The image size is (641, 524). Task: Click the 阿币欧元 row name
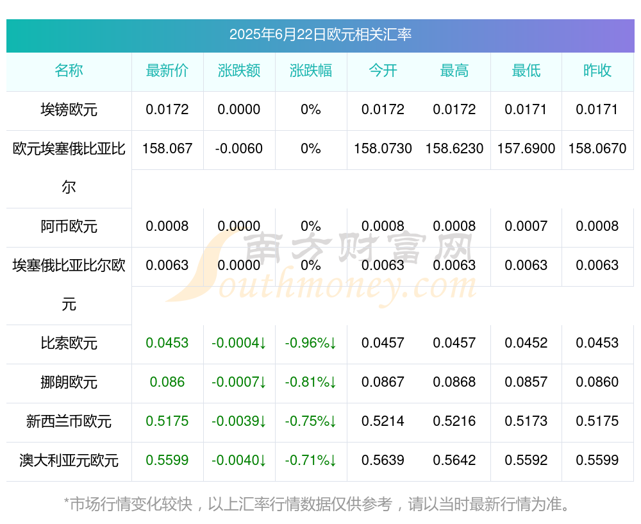[69, 226]
